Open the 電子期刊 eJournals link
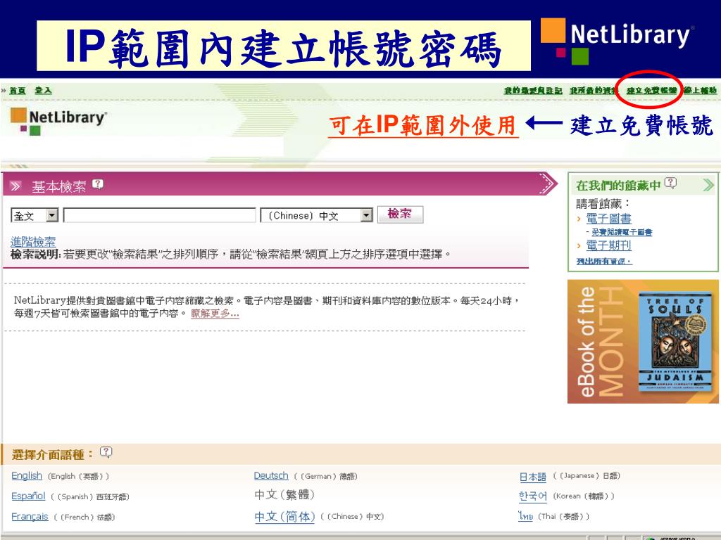The width and height of the screenshot is (721, 540). [x=608, y=245]
